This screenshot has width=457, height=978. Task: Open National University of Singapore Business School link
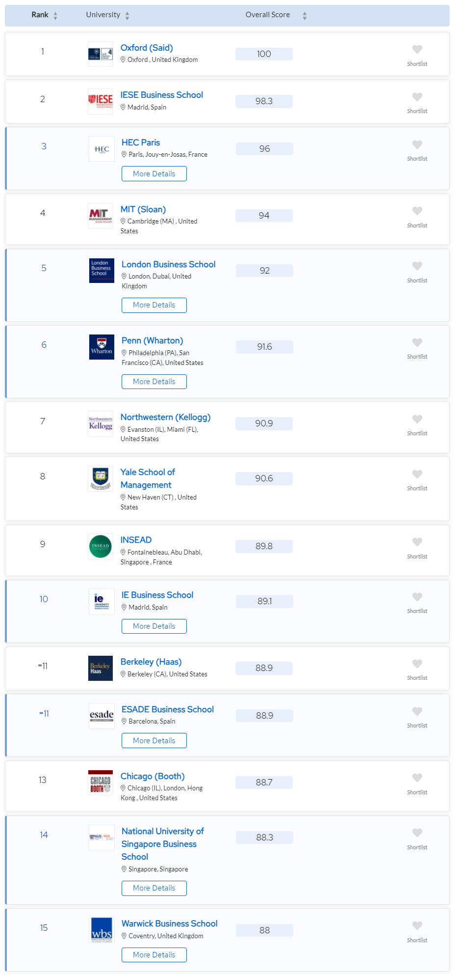pyautogui.click(x=163, y=844)
